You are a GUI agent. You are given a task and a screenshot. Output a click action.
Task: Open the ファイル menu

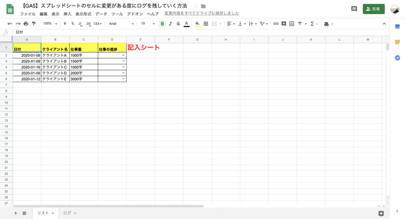[28, 14]
